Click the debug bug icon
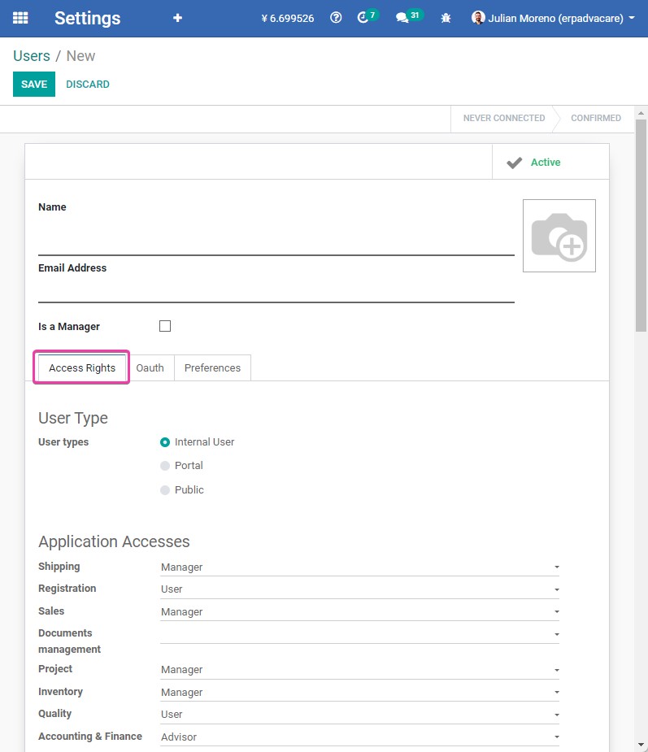 tap(446, 18)
